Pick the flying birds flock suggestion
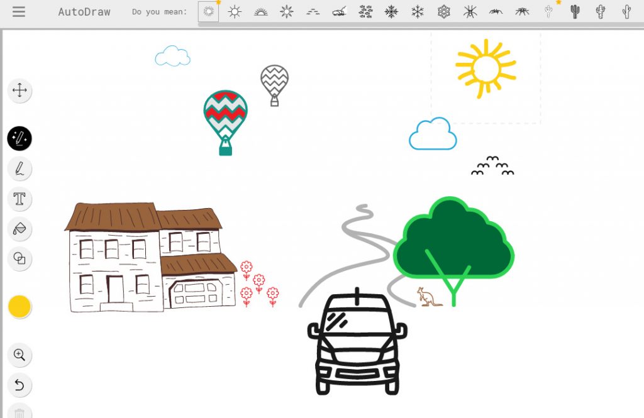 click(313, 13)
